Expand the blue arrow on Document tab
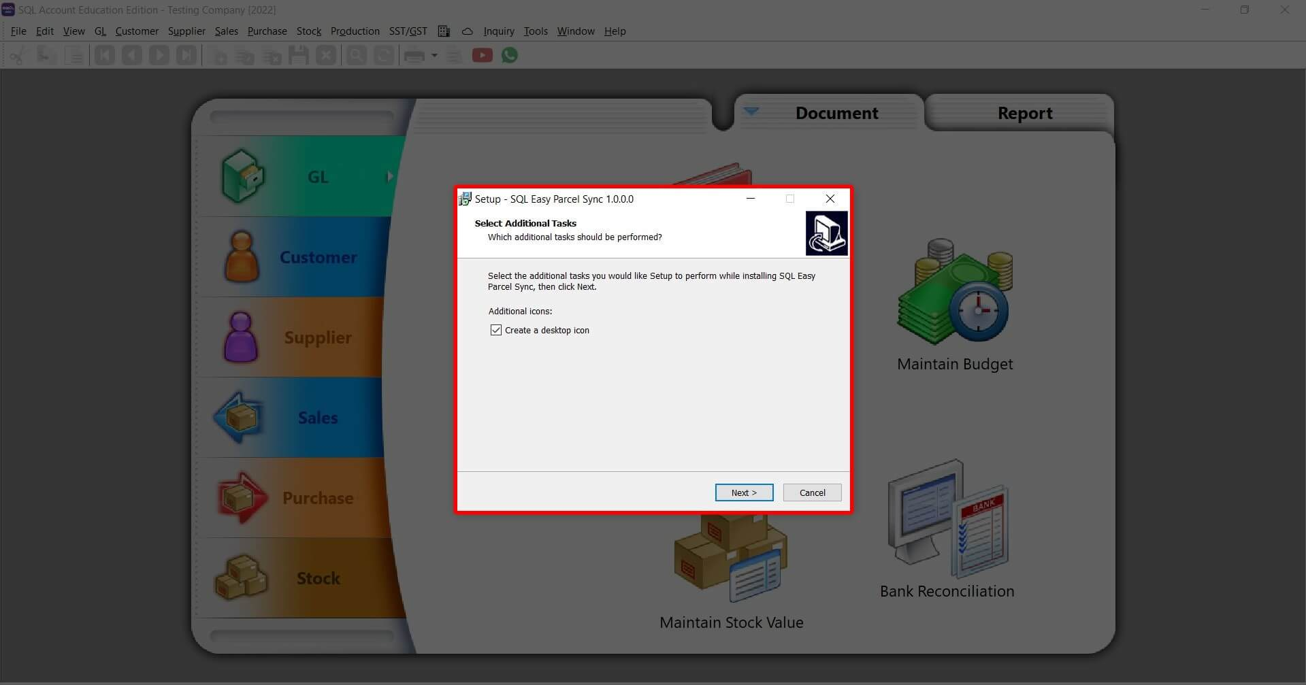1306x685 pixels. coord(751,112)
